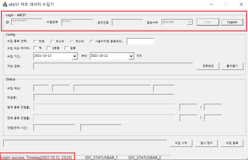This screenshot has height=160, width=248.
Task: Open the start date picker dropdown arrow
Action: [75, 56]
